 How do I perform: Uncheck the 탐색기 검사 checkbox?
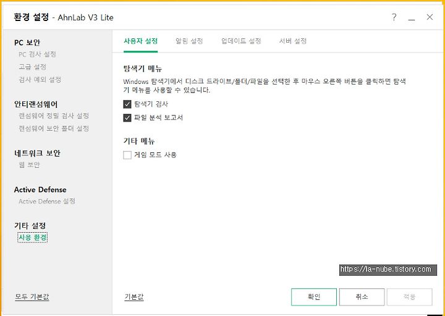coord(127,104)
